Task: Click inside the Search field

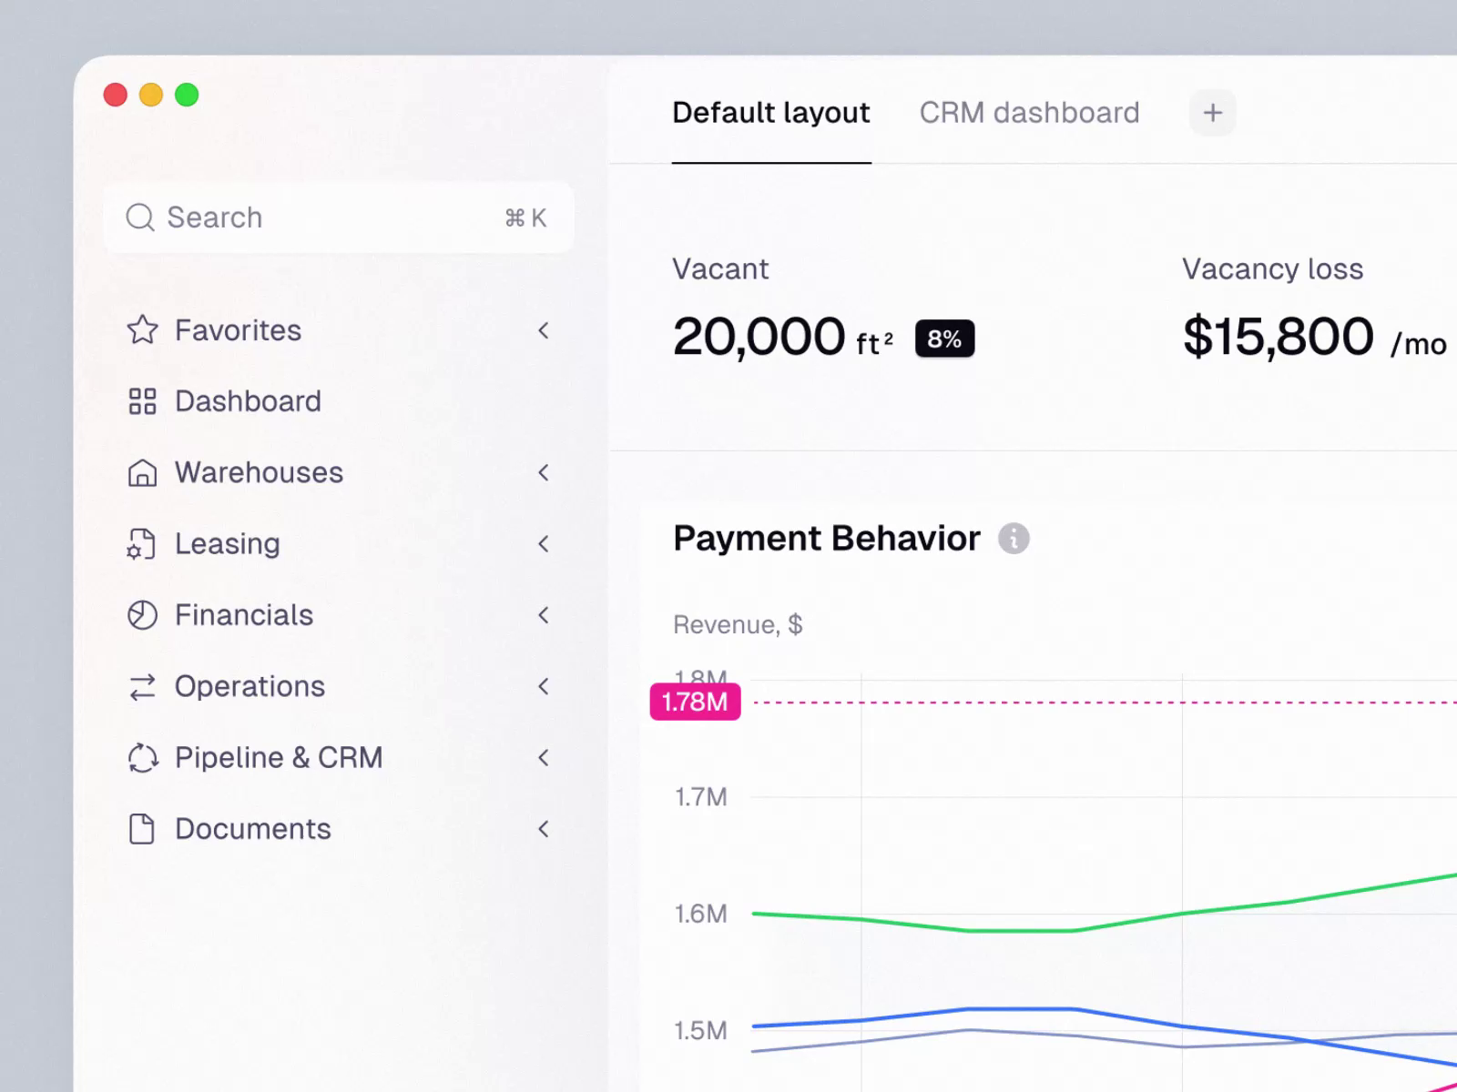Action: click(x=273, y=217)
